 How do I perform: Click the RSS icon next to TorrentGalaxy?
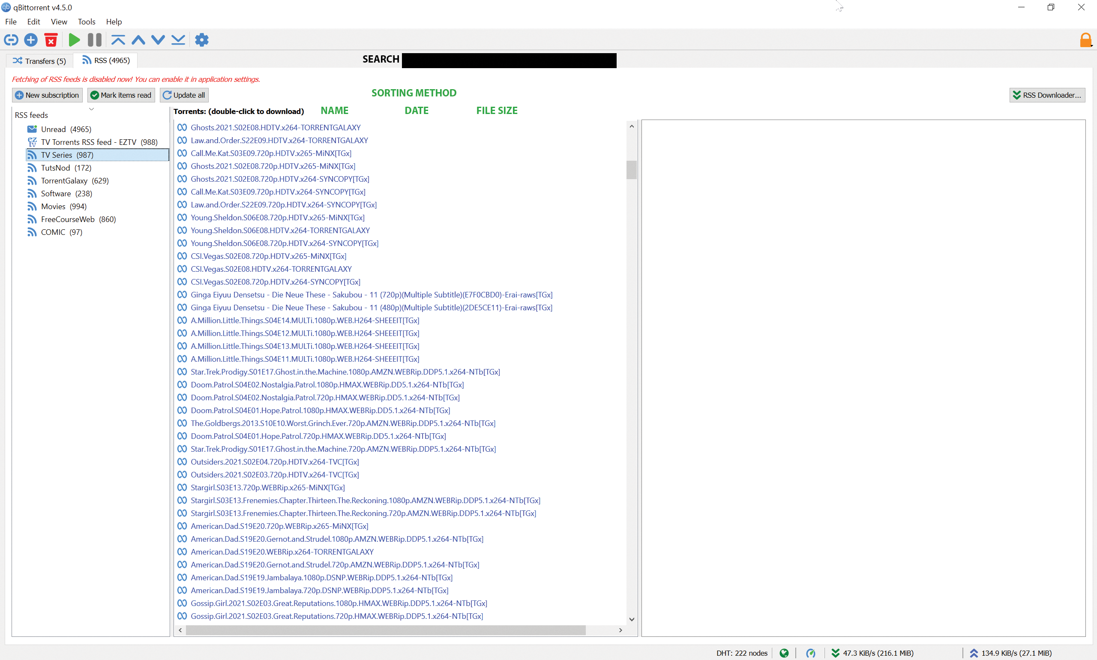pyautogui.click(x=32, y=180)
